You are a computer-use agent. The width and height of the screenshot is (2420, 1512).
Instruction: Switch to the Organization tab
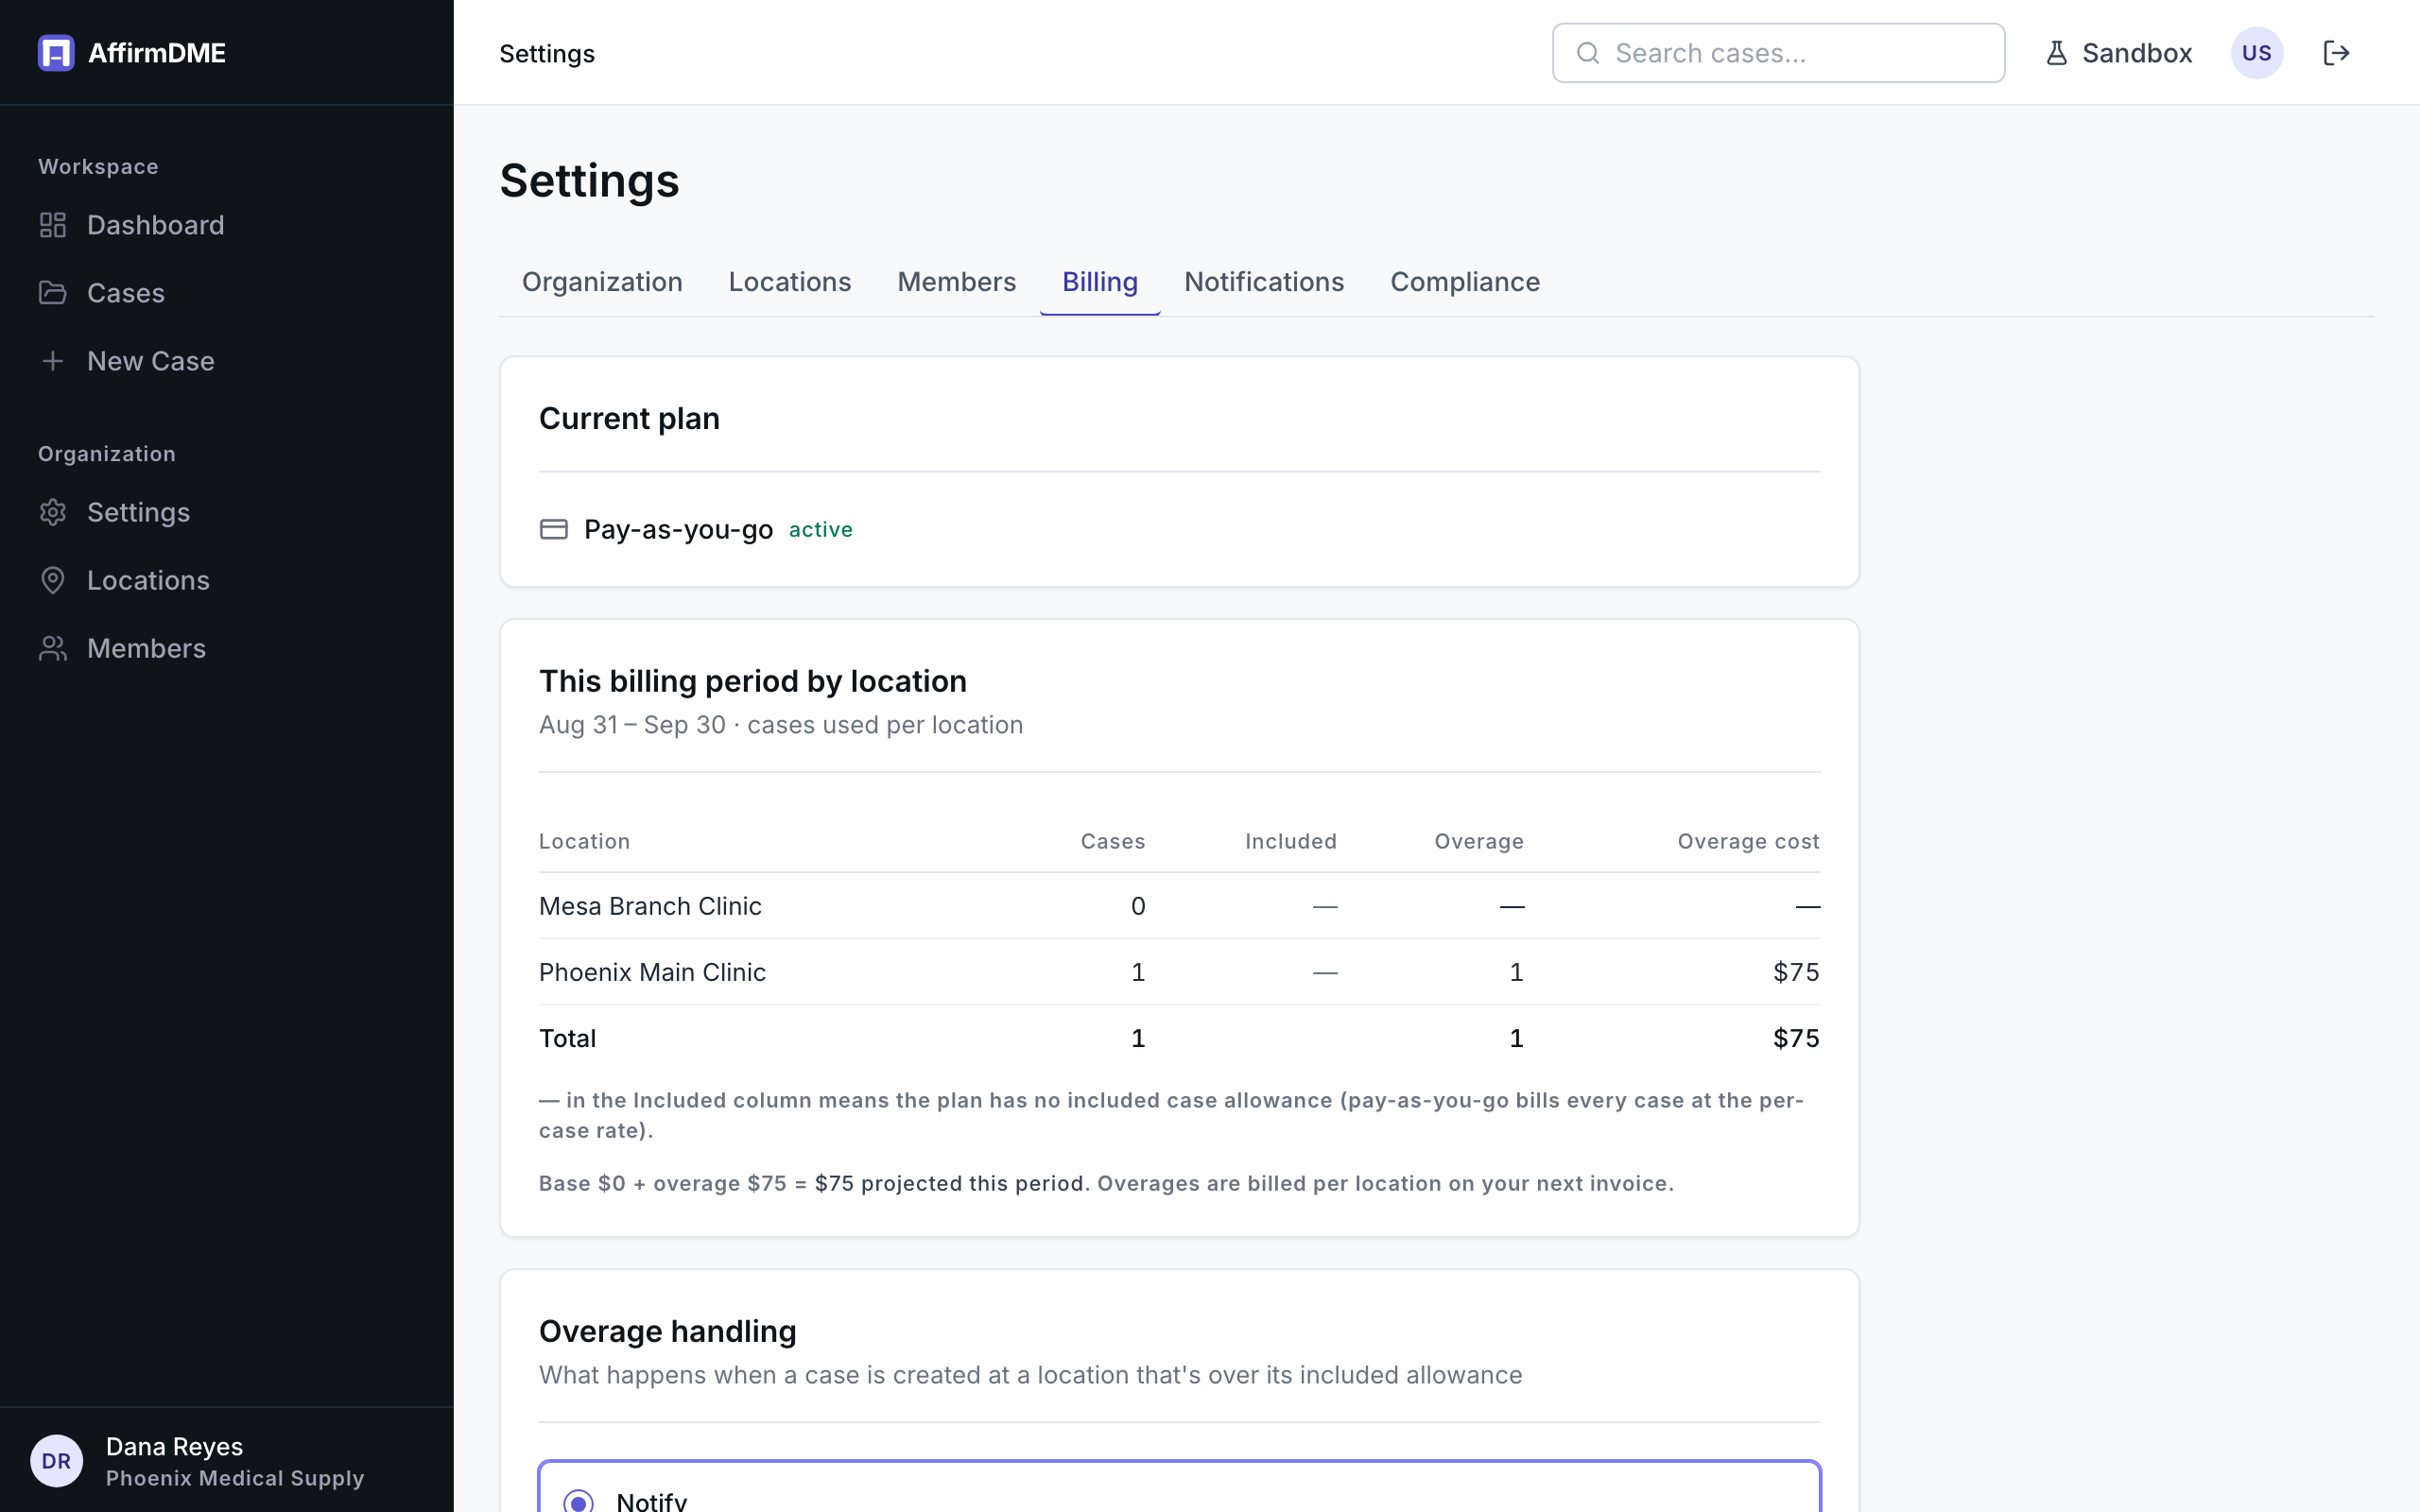click(602, 282)
